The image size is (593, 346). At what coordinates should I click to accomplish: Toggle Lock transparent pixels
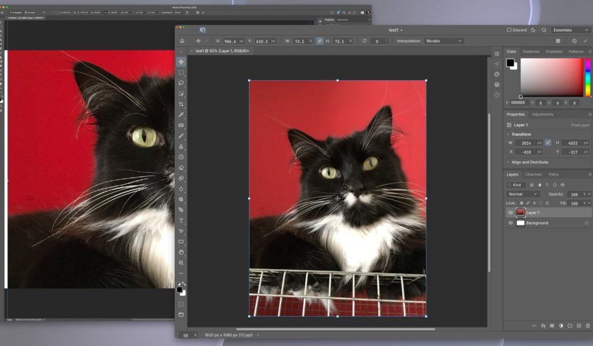click(x=521, y=203)
